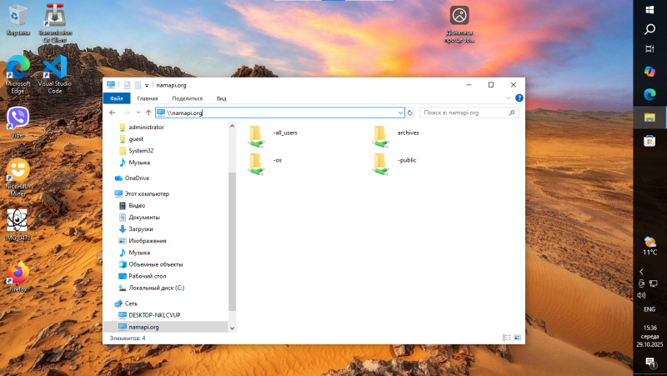
Task: Go up one folder level
Action: 148,112
